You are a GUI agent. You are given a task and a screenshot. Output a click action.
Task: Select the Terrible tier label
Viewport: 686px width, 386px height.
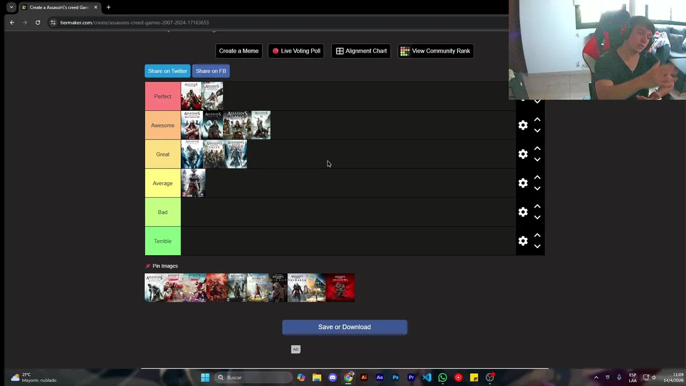pyautogui.click(x=163, y=241)
